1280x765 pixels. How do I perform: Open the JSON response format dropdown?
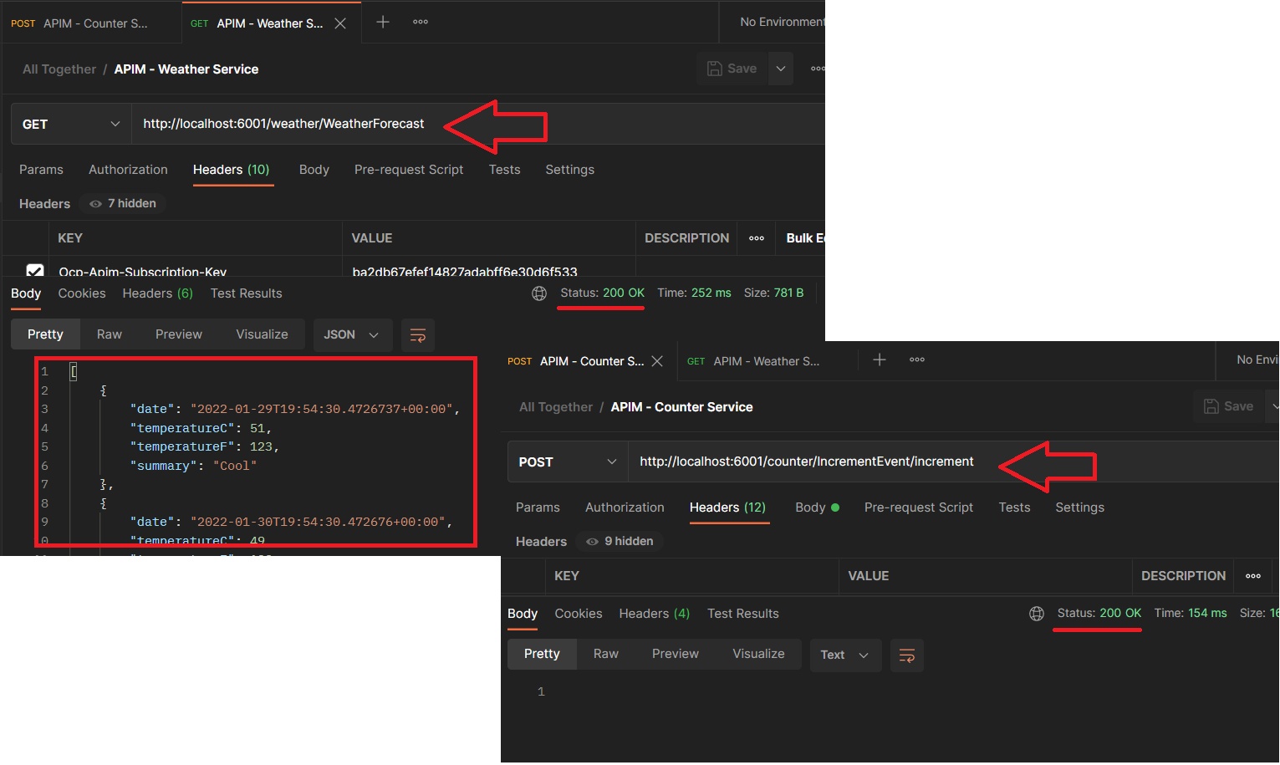(x=351, y=335)
